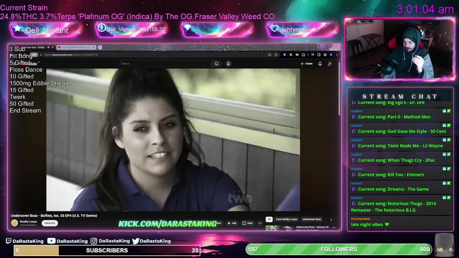Open the Reality Loops channel name link
The width and height of the screenshot is (459, 258).
click(28, 221)
